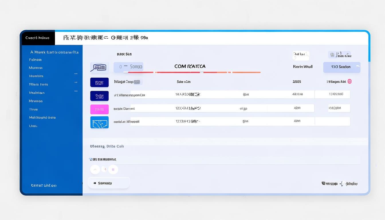Open the dots menu beside Thlacs Brrds

[x=76, y=82]
